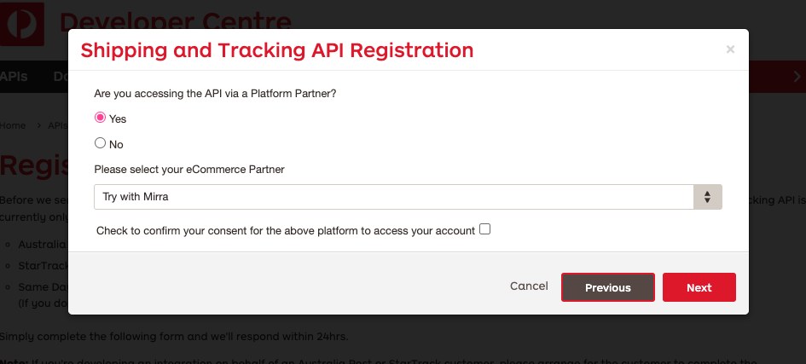806x364 pixels.
Task: Go back with the Previous button
Action: [607, 287]
